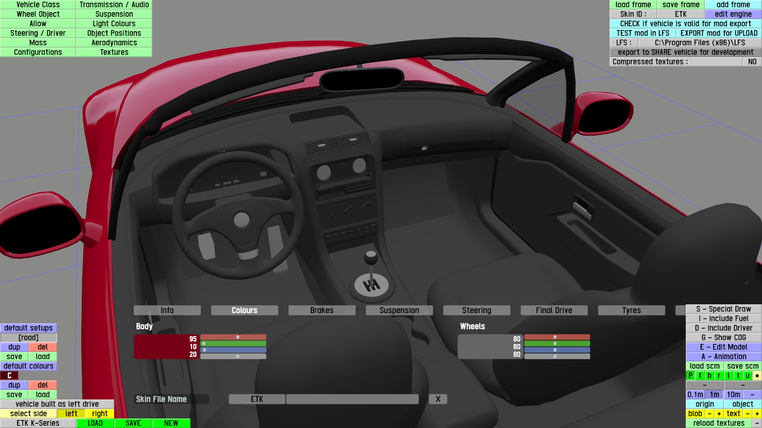Image resolution: width=762 pixels, height=428 pixels.
Task: Select the 't' top view button
Action: click(738, 376)
